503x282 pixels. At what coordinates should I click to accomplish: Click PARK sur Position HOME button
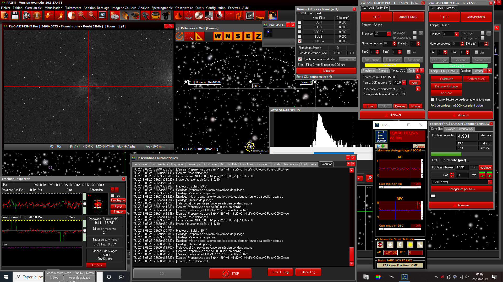pos(400,265)
